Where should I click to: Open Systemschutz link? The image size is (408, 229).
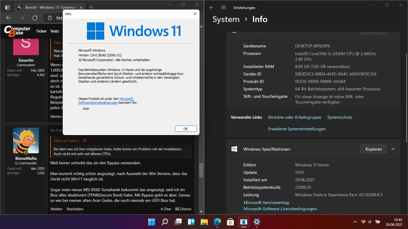coord(340,117)
